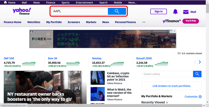Click the Quote Lookup search icon

pyautogui.click(x=197, y=74)
